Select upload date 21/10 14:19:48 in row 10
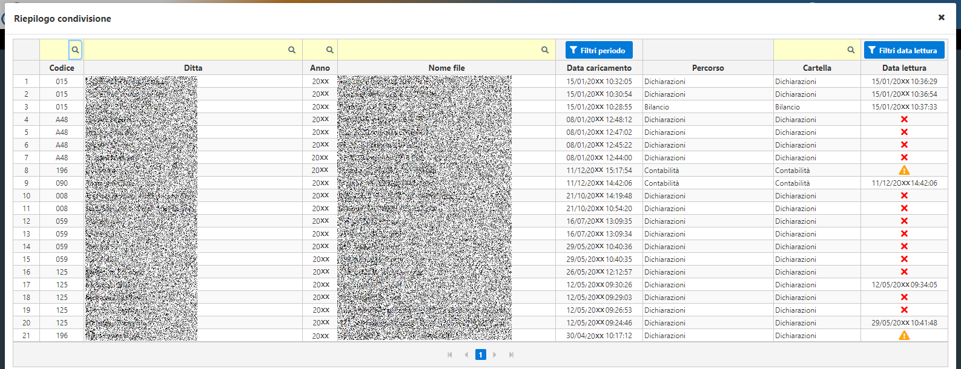The height and width of the screenshot is (369, 961). point(599,195)
